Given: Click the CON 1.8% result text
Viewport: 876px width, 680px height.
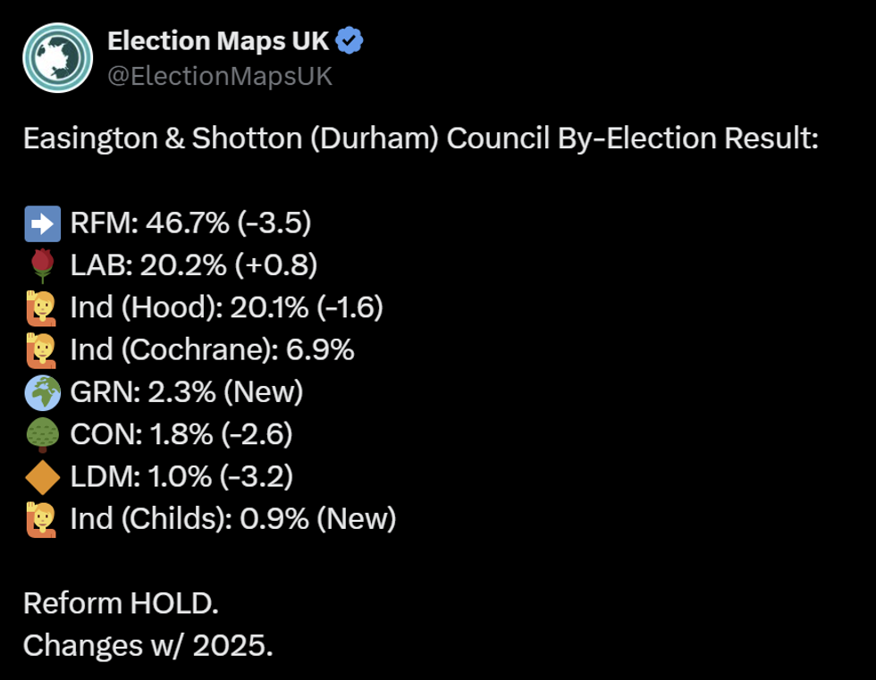Looking at the screenshot, I should pyautogui.click(x=181, y=434).
